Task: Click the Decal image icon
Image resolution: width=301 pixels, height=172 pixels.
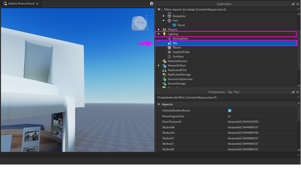Action: click(x=174, y=25)
